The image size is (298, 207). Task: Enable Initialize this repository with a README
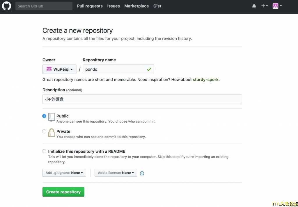(44, 151)
